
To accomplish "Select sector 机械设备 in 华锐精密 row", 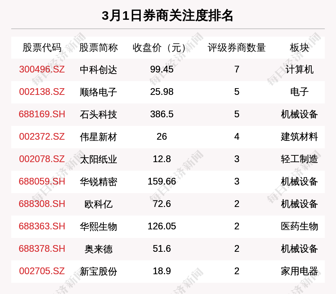I will [299, 182].
